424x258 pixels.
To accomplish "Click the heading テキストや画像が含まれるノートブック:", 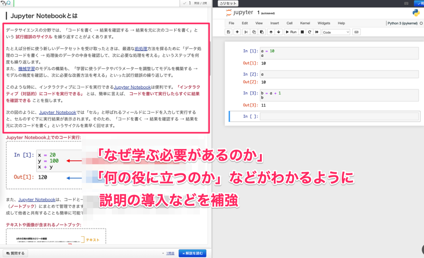I will (x=44, y=224).
